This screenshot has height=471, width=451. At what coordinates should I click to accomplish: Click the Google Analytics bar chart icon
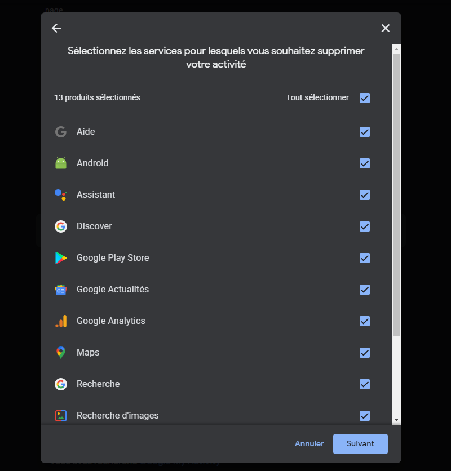tap(61, 321)
